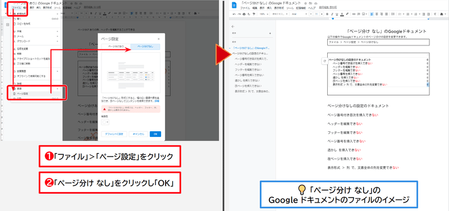
Task: Click clear formatting icon in right toolbar
Action: pos(435,13)
